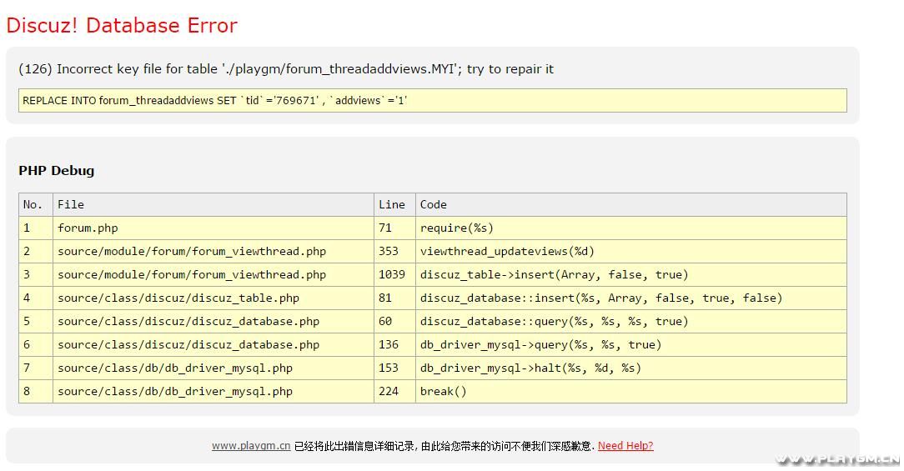Select discuz_database::insert code cell
The image size is (904, 471).
click(x=631, y=298)
